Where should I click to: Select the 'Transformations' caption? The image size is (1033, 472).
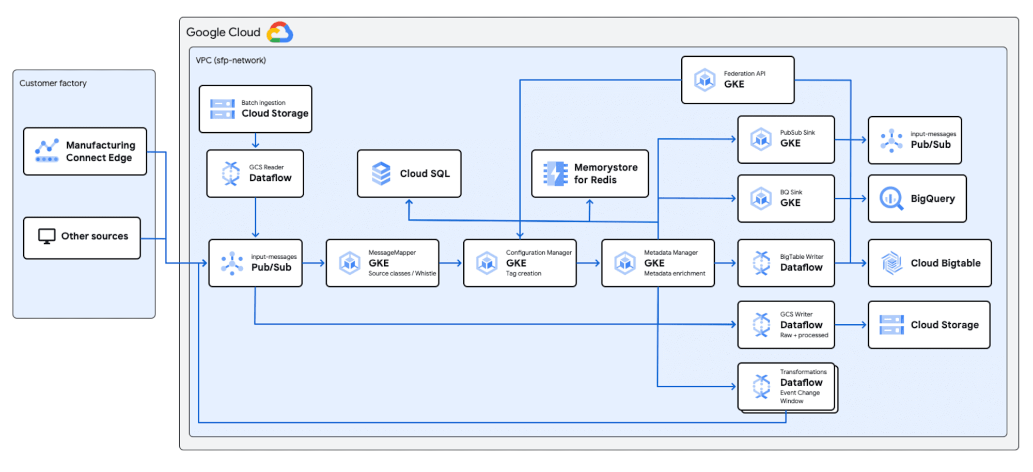[803, 372]
